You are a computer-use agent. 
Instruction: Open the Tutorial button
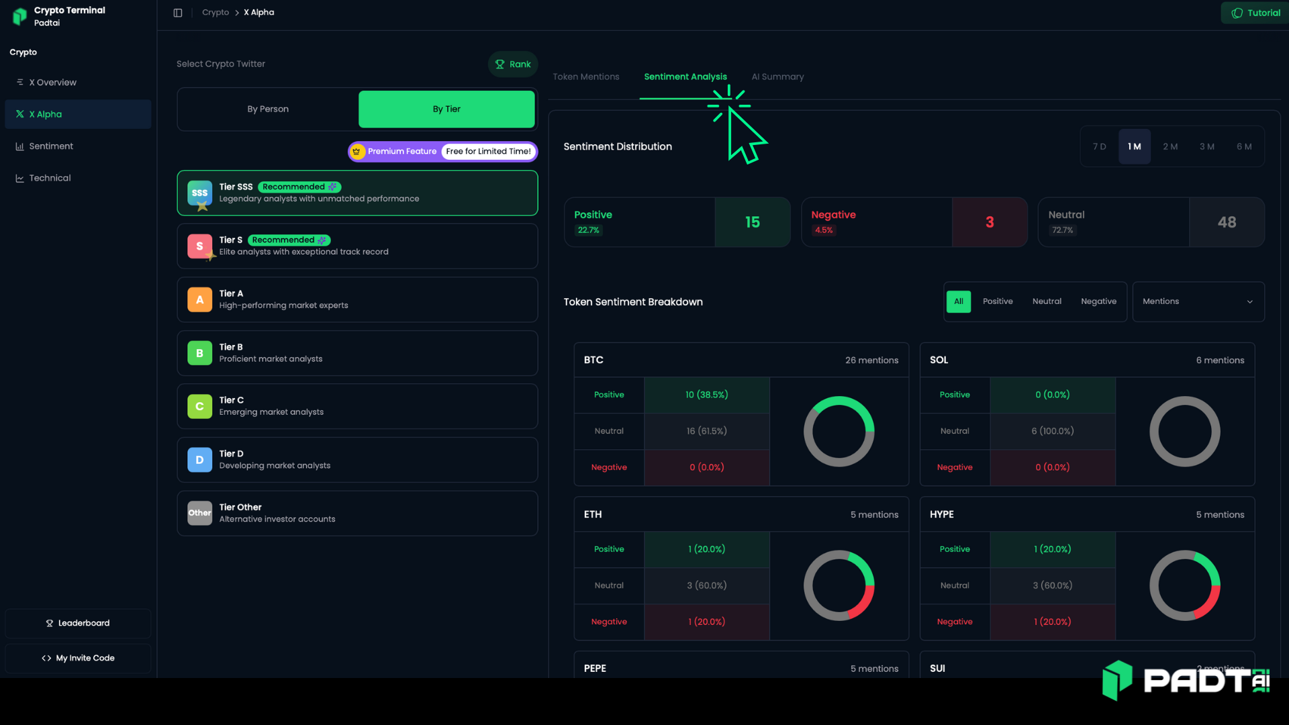[1255, 13]
